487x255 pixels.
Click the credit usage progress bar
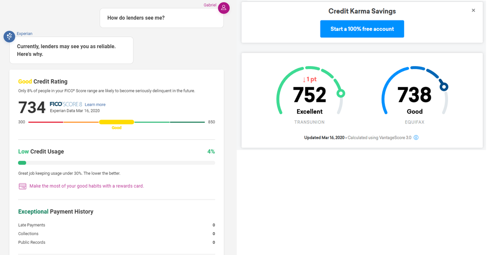(116, 163)
